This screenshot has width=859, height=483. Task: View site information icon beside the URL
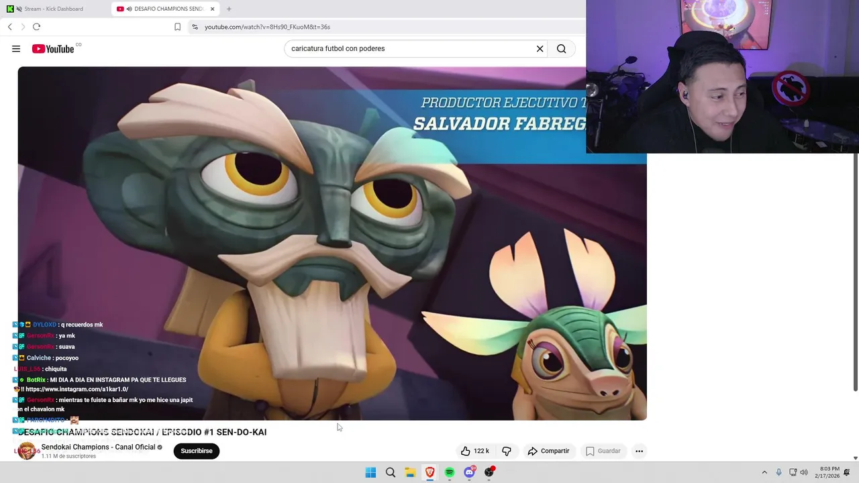pyautogui.click(x=195, y=27)
